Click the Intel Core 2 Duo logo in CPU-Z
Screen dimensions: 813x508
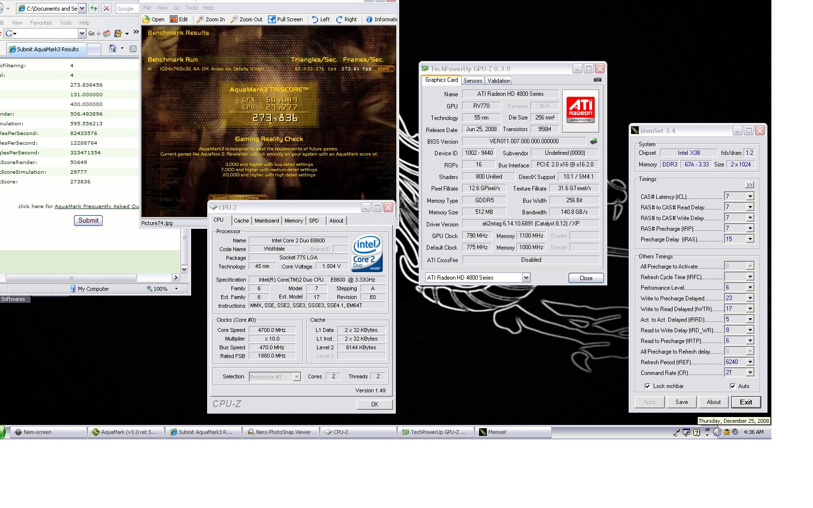(x=367, y=253)
